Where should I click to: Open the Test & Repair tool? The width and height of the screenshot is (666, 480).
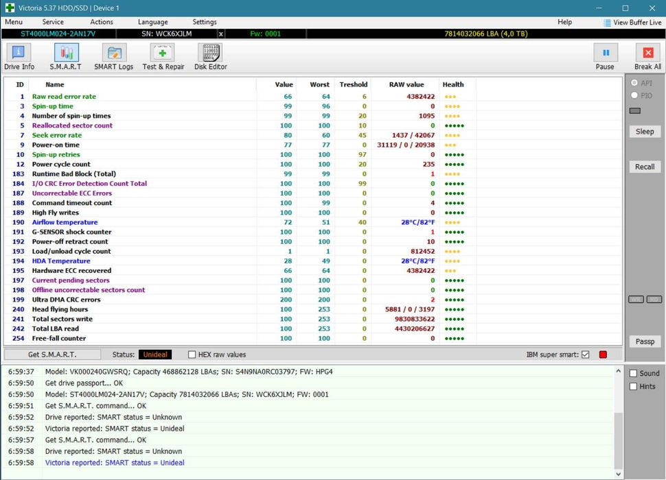point(163,56)
